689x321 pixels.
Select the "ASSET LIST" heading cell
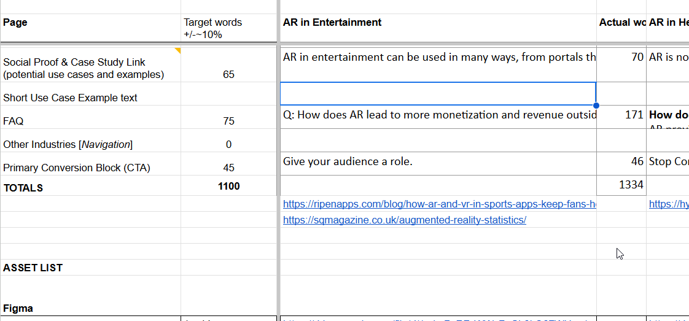(x=91, y=268)
